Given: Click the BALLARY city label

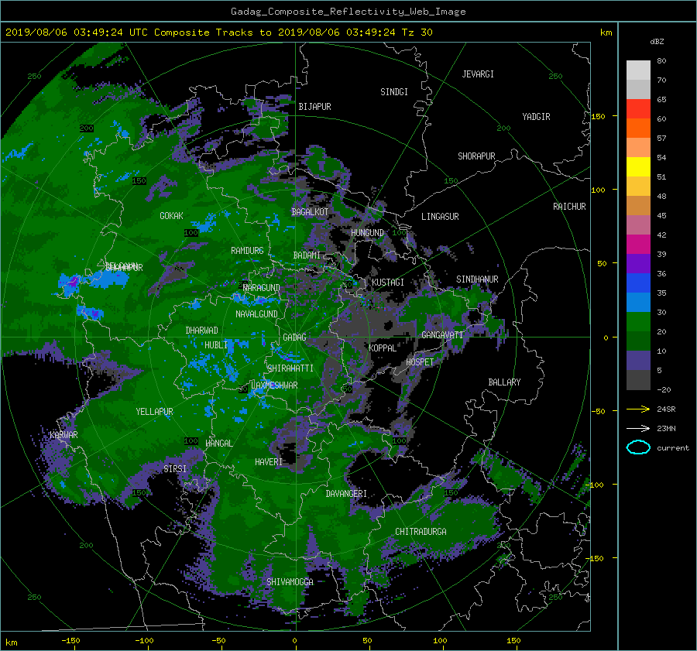Looking at the screenshot, I should (504, 382).
